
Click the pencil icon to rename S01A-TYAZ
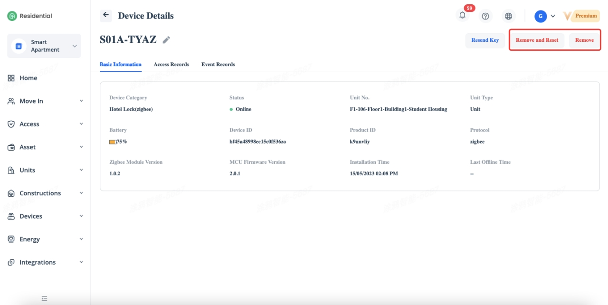166,40
